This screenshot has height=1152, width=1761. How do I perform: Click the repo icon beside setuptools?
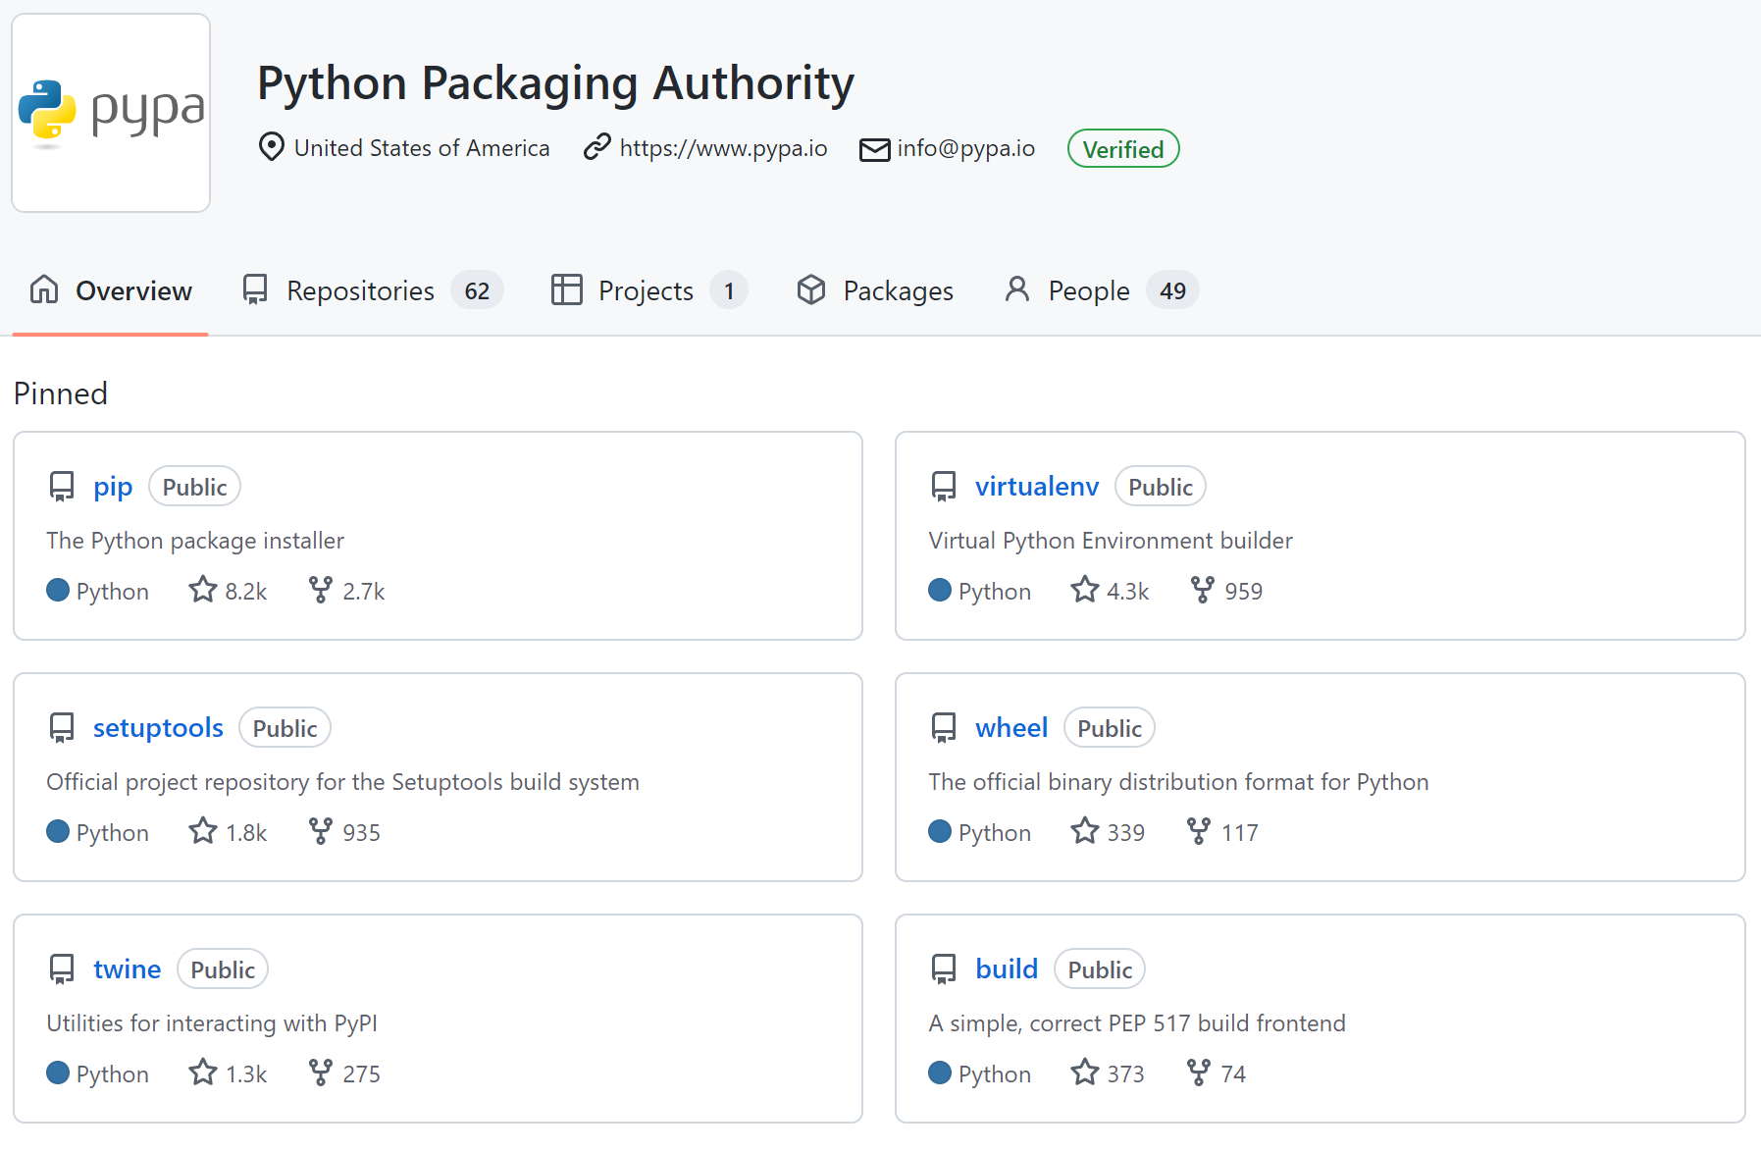click(62, 728)
